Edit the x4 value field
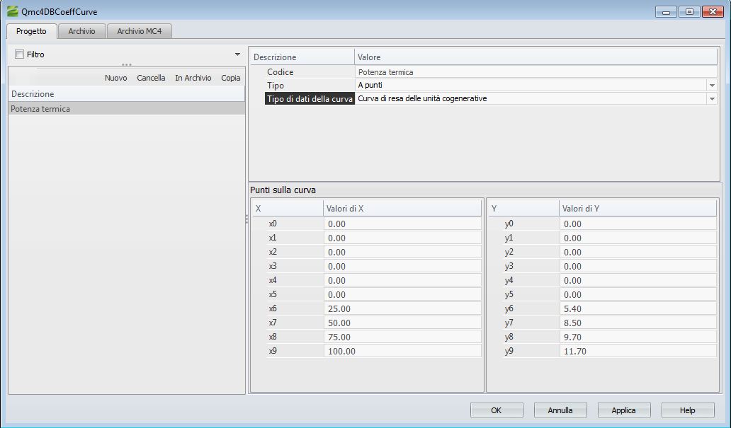This screenshot has height=428, width=731. click(x=402, y=280)
